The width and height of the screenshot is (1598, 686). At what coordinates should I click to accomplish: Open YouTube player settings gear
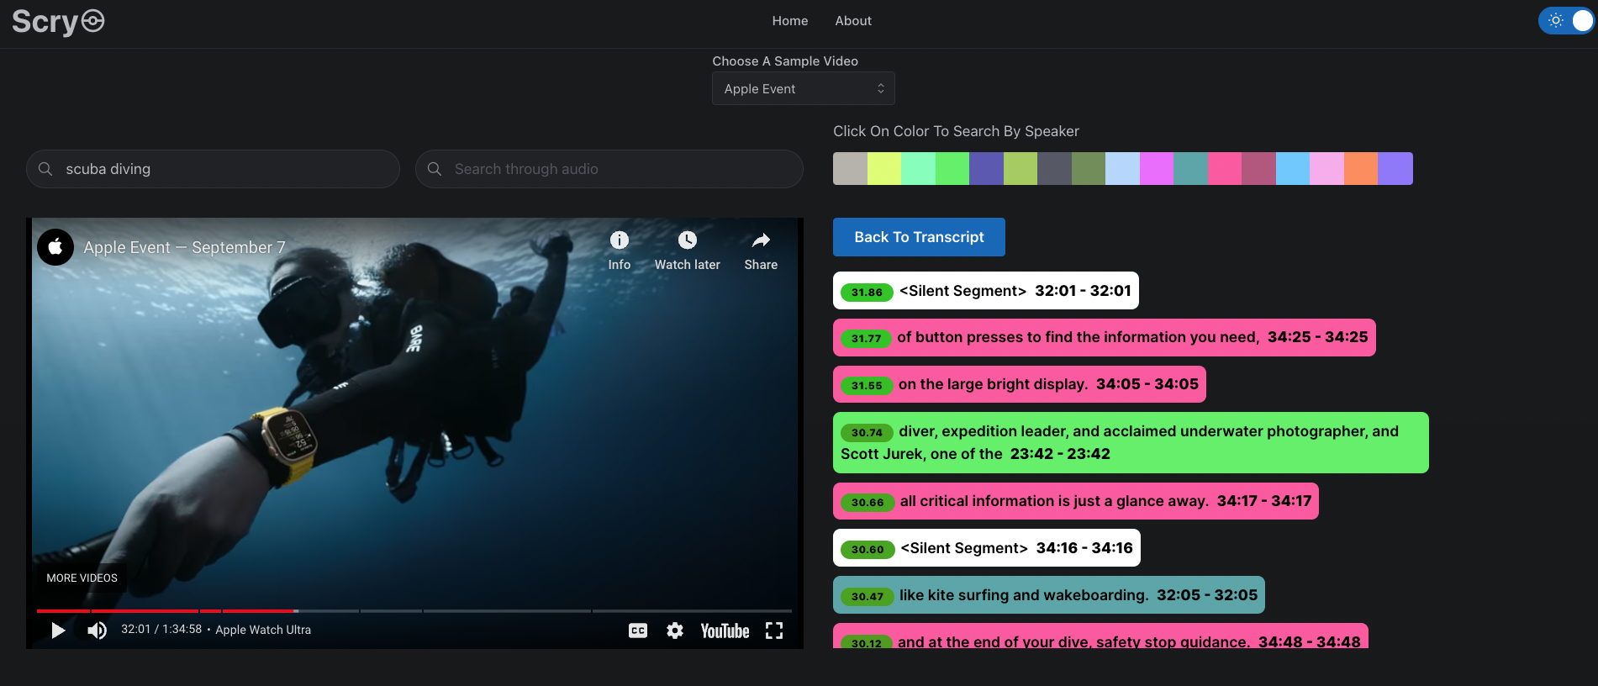(x=675, y=631)
